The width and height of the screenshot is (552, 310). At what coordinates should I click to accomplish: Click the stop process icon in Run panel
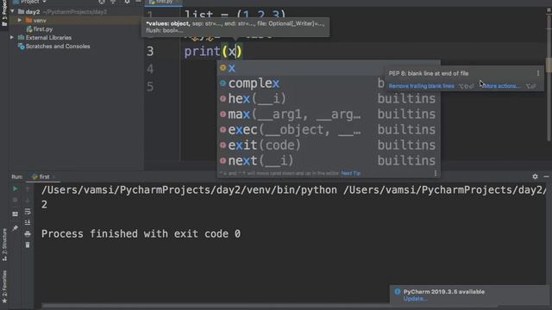tap(16, 200)
